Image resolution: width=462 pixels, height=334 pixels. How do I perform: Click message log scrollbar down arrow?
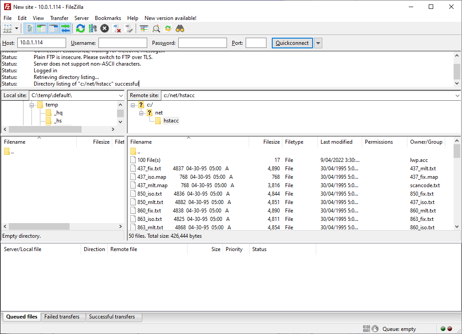point(457,83)
